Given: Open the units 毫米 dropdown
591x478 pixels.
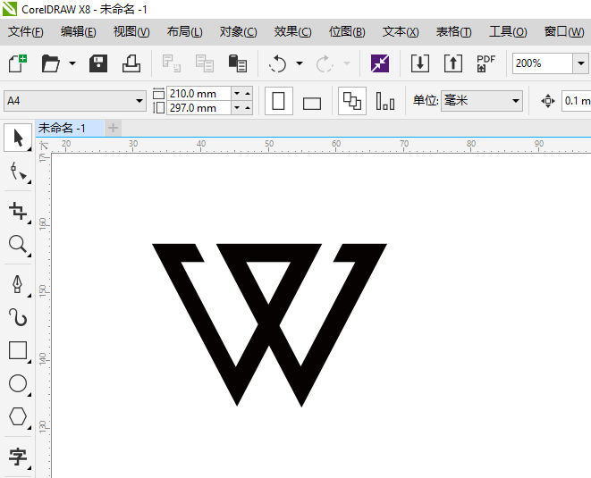Looking at the screenshot, I should pyautogui.click(x=482, y=101).
